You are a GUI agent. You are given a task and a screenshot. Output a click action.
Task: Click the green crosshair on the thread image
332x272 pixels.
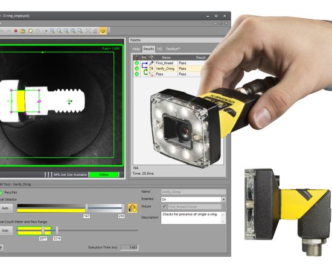pos(69,102)
